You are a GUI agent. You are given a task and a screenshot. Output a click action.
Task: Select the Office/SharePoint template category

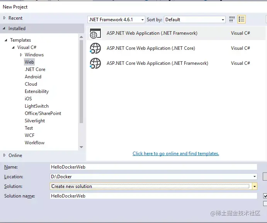43,113
